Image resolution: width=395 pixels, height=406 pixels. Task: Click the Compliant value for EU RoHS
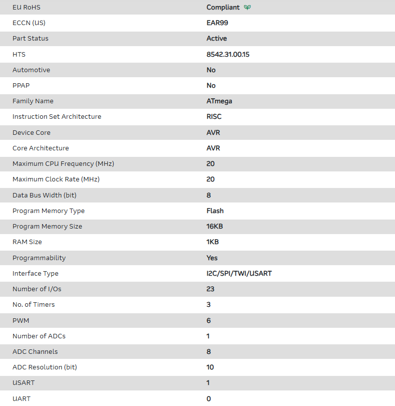223,8
